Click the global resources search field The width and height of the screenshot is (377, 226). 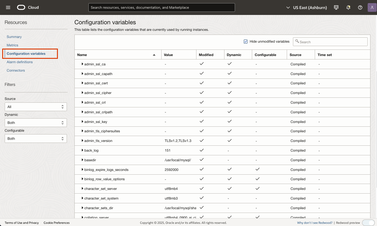click(x=162, y=7)
